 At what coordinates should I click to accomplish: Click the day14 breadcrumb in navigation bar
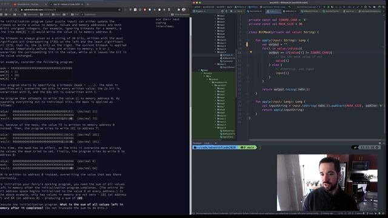click(x=229, y=7)
